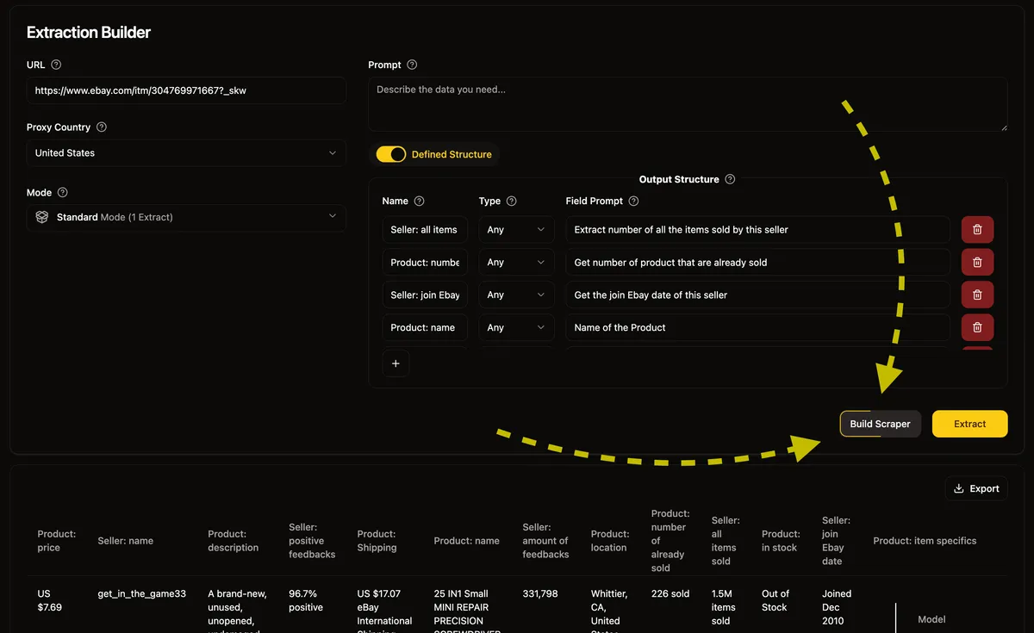Click the help icon beside Prompt label
Screen dimensions: 1034x633
(x=412, y=65)
